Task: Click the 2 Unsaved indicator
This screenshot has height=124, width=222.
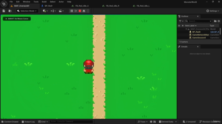Action: 189,122
